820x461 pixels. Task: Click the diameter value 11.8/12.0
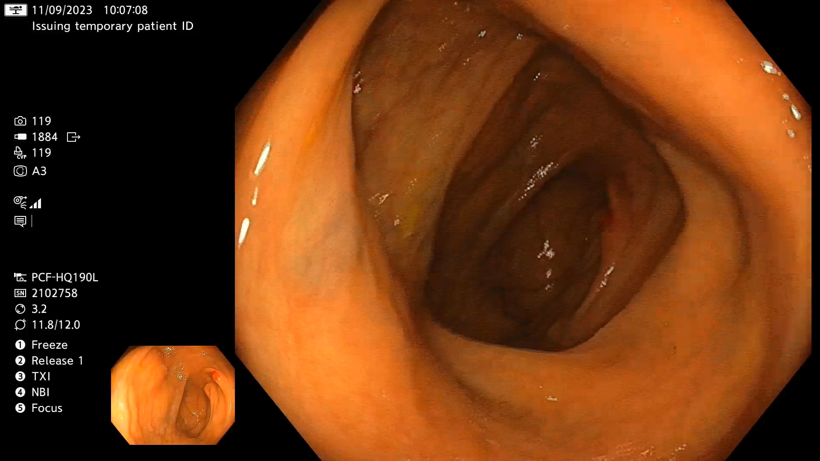point(56,325)
